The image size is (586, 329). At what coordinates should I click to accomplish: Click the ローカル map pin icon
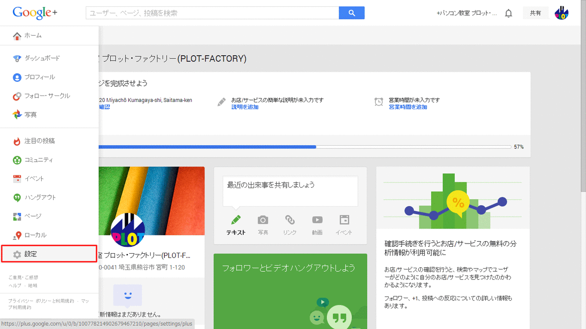pyautogui.click(x=17, y=235)
